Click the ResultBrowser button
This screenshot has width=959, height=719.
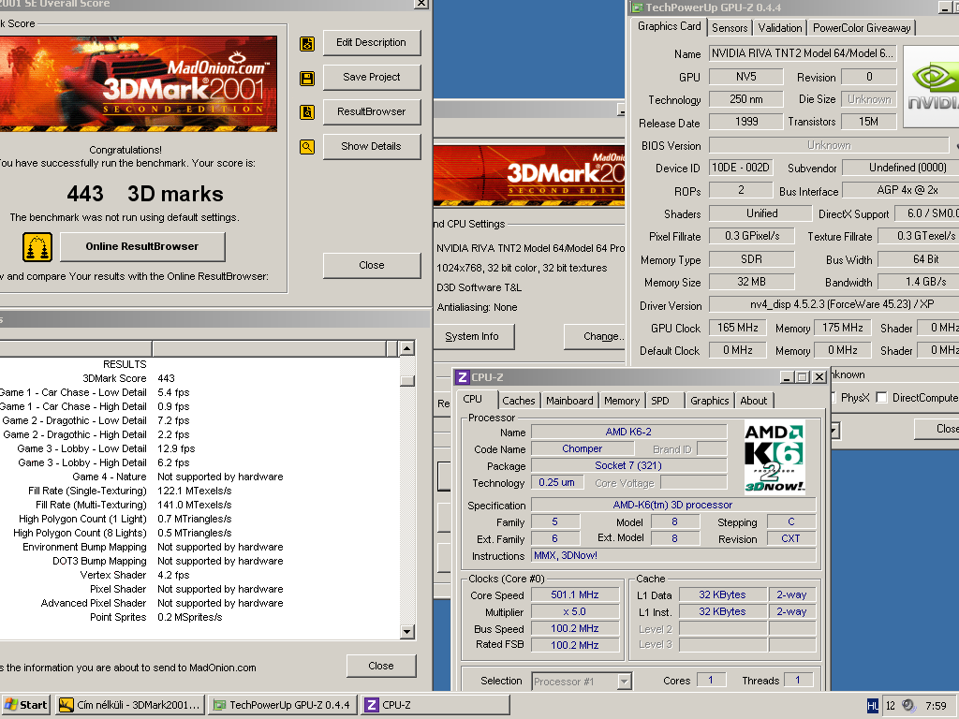[371, 111]
